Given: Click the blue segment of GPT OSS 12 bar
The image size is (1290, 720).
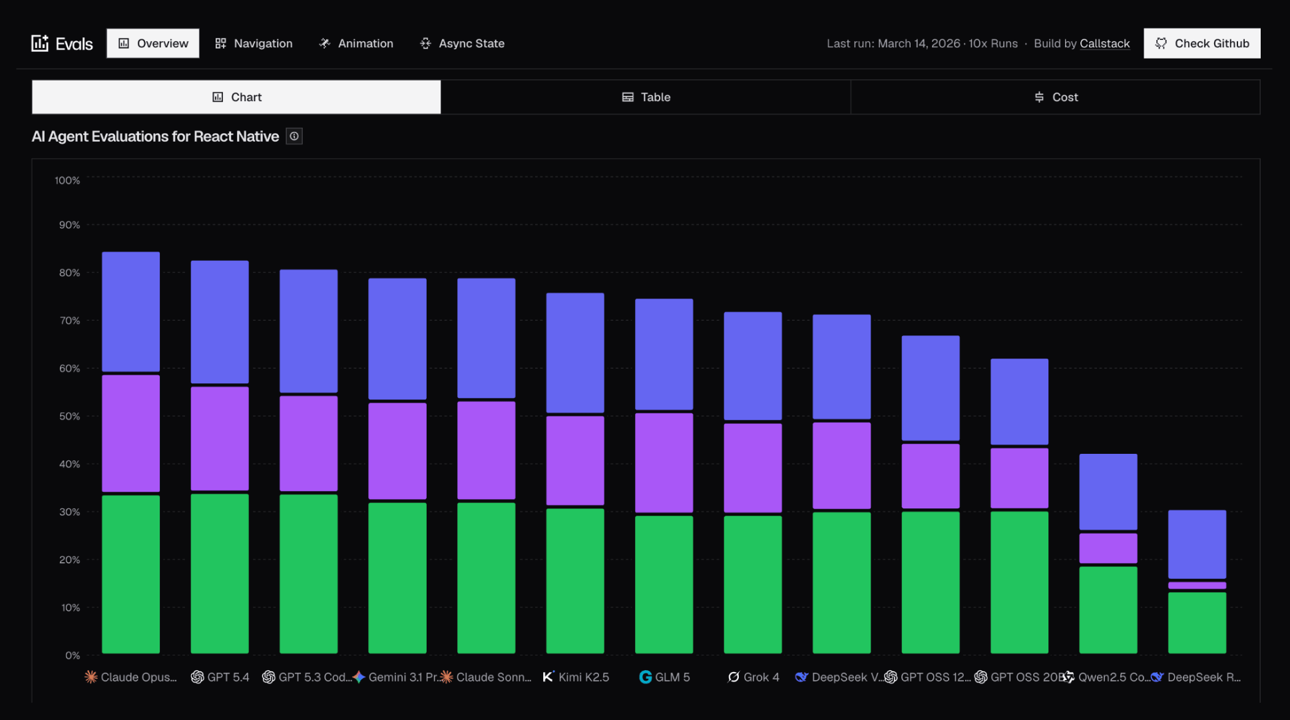Looking at the screenshot, I should coord(931,388).
